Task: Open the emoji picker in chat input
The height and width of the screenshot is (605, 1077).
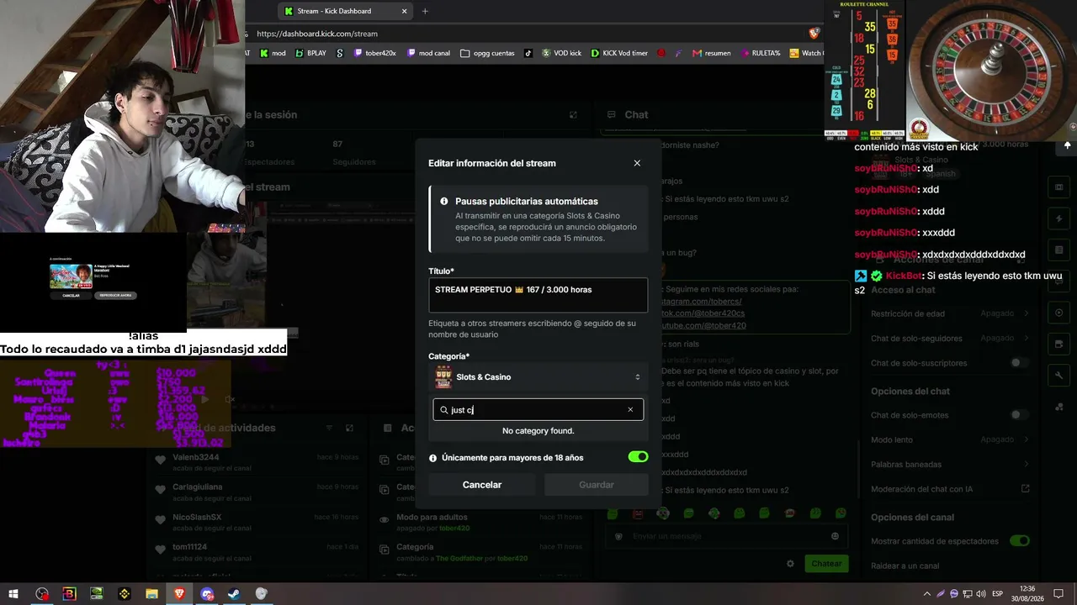Action: tap(835, 536)
